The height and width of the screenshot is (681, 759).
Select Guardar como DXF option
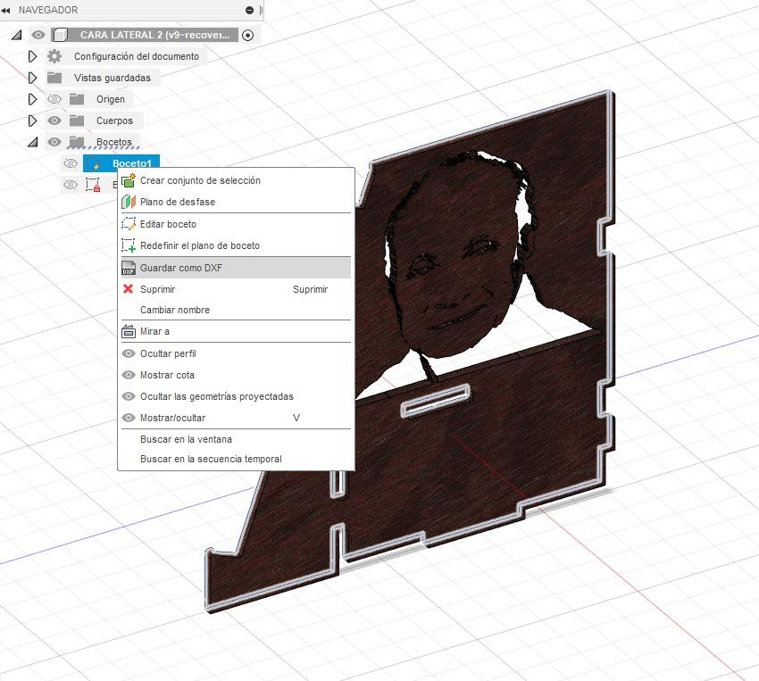(237, 268)
